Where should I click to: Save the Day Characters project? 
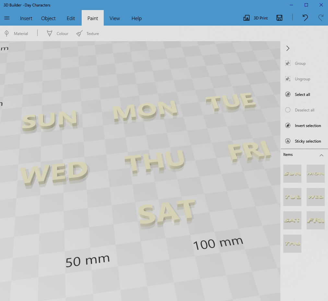coord(279,18)
